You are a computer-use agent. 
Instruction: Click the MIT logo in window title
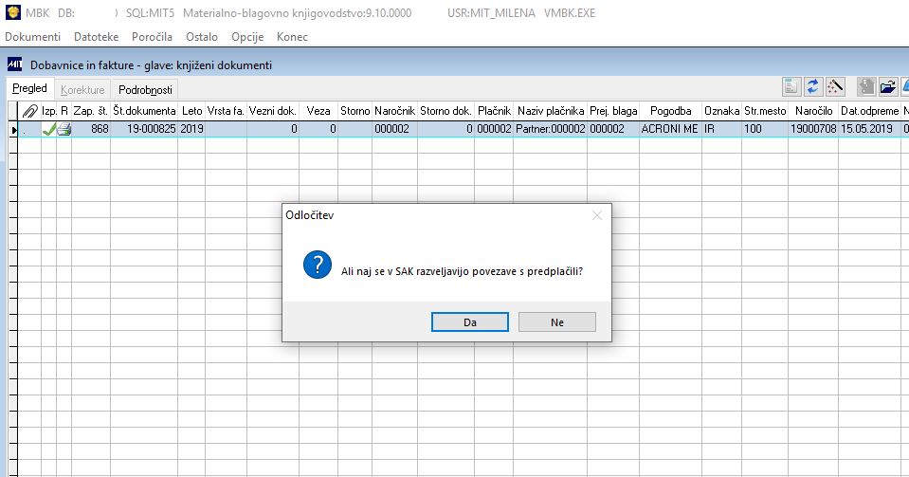[15, 65]
